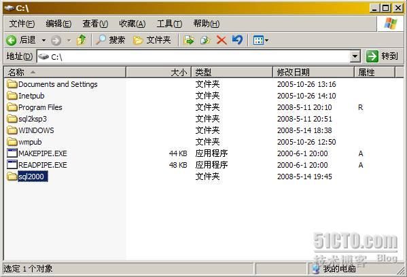This screenshot has height=277, width=407.
Task: Open the View (查看) menu
Action: tap(95, 24)
